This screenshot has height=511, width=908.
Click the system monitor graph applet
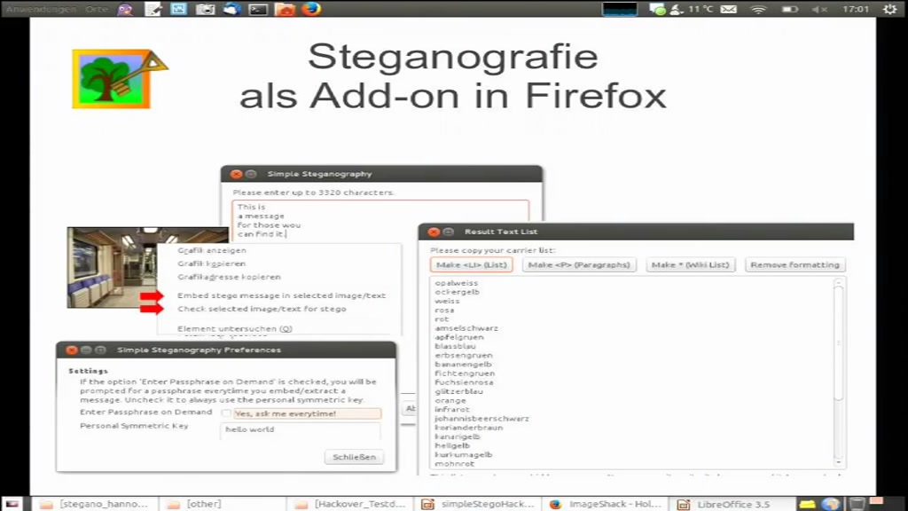pos(620,9)
